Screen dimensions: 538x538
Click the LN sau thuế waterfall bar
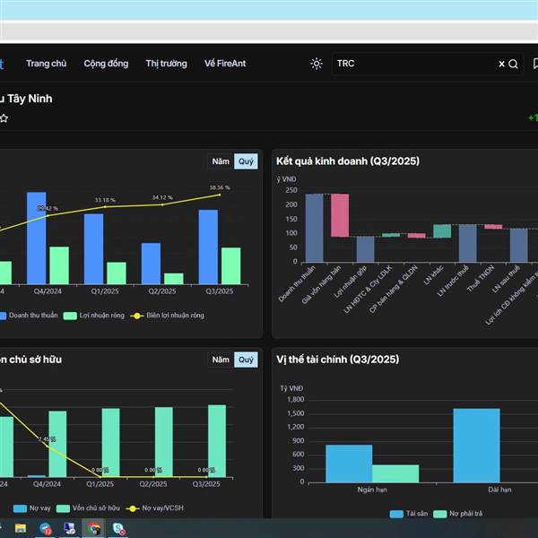point(519,246)
